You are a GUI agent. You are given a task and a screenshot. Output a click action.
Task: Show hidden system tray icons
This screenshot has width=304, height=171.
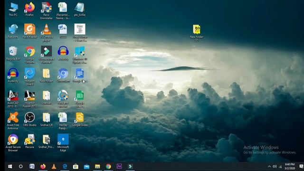269,166
